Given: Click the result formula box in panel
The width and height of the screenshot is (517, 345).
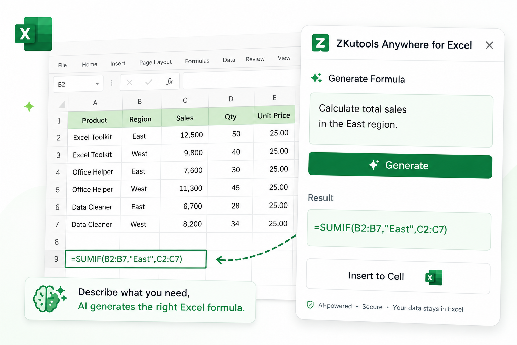Looking at the screenshot, I should tap(399, 230).
